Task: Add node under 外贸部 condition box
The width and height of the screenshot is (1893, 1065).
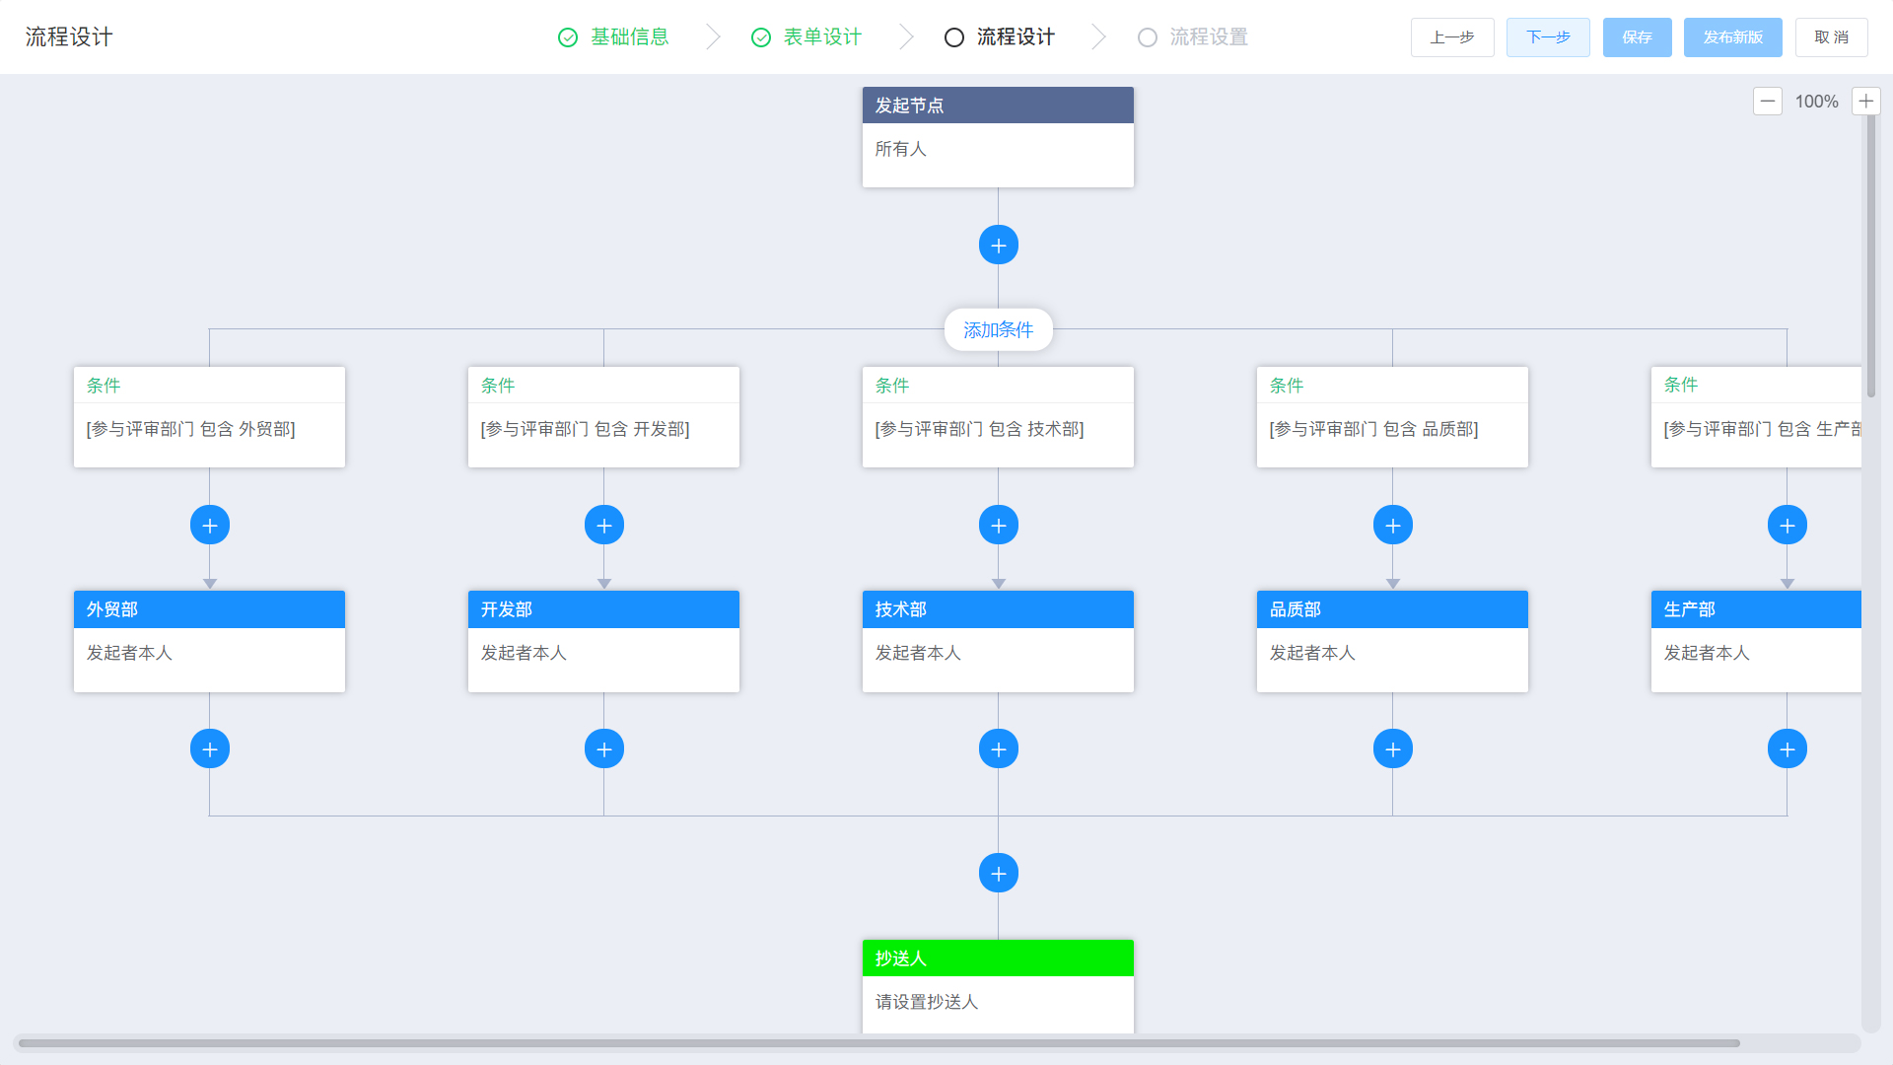Action: (209, 526)
